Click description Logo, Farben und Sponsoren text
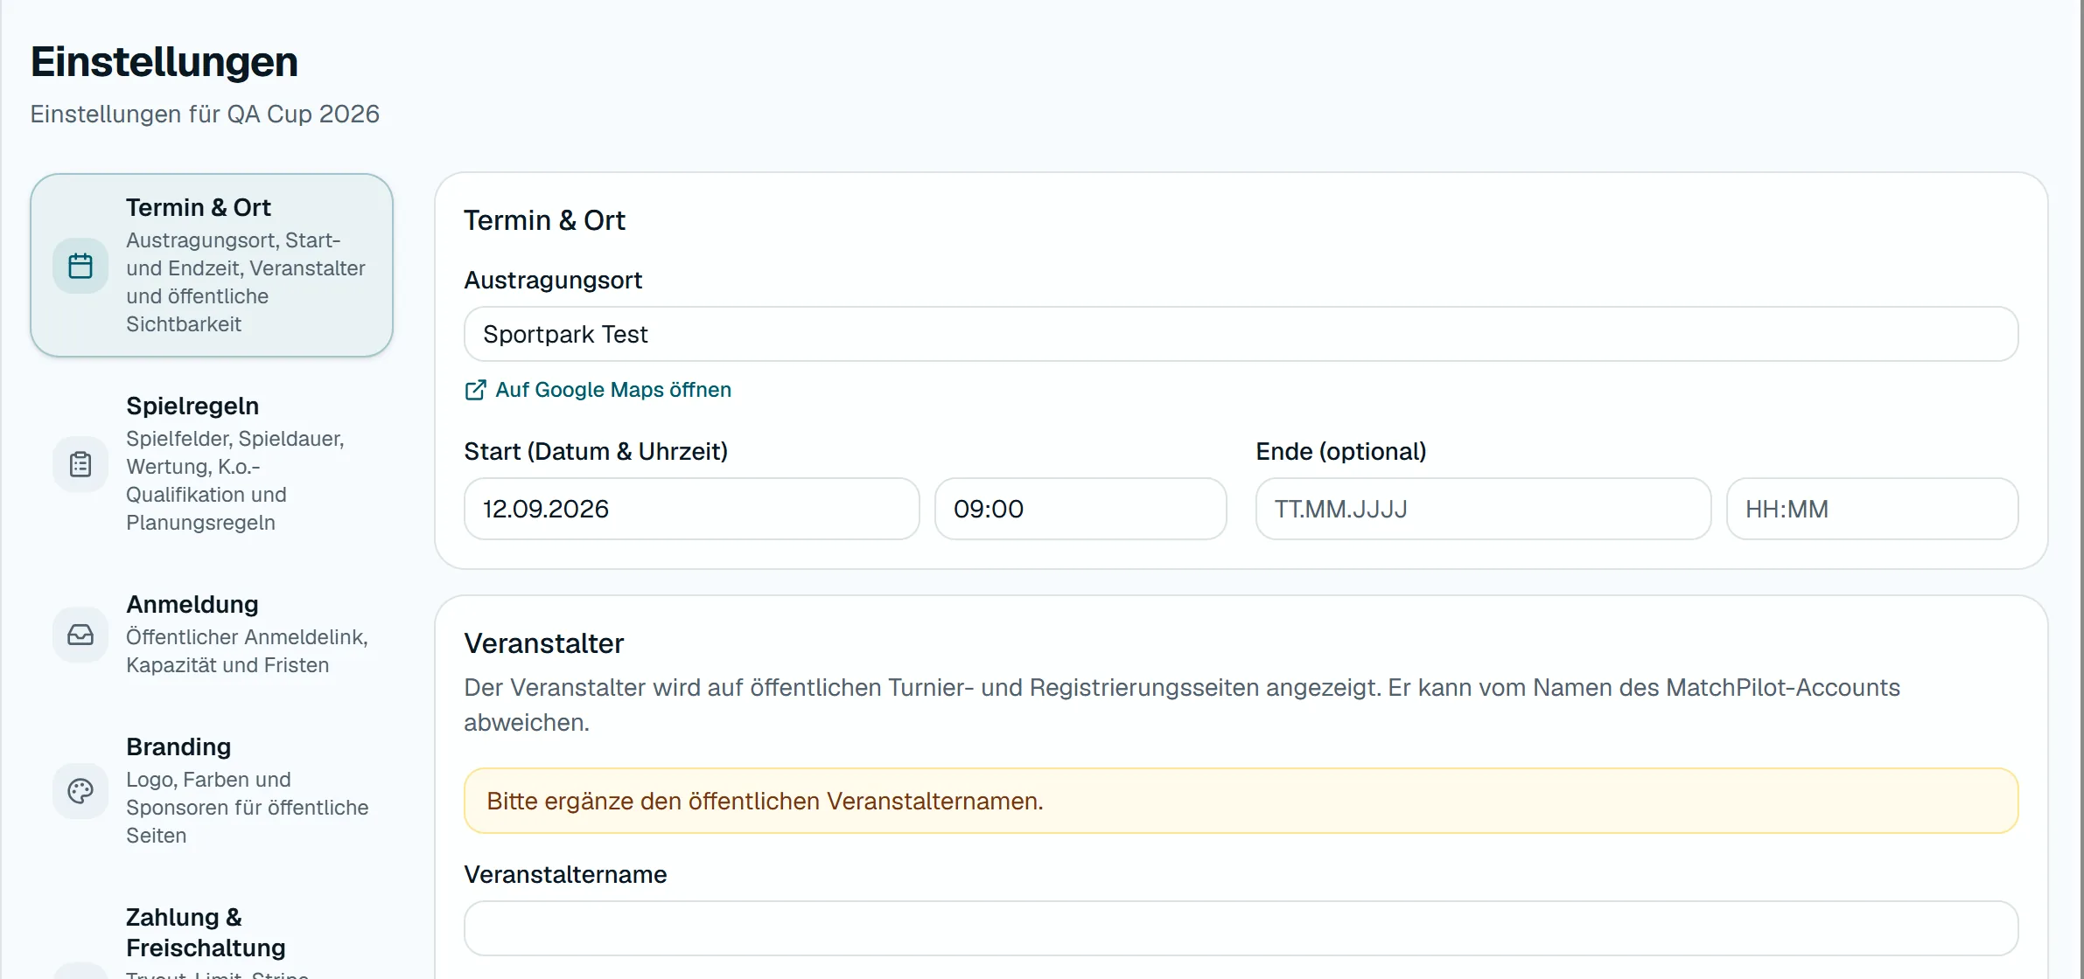This screenshot has height=979, width=2084. [x=247, y=808]
